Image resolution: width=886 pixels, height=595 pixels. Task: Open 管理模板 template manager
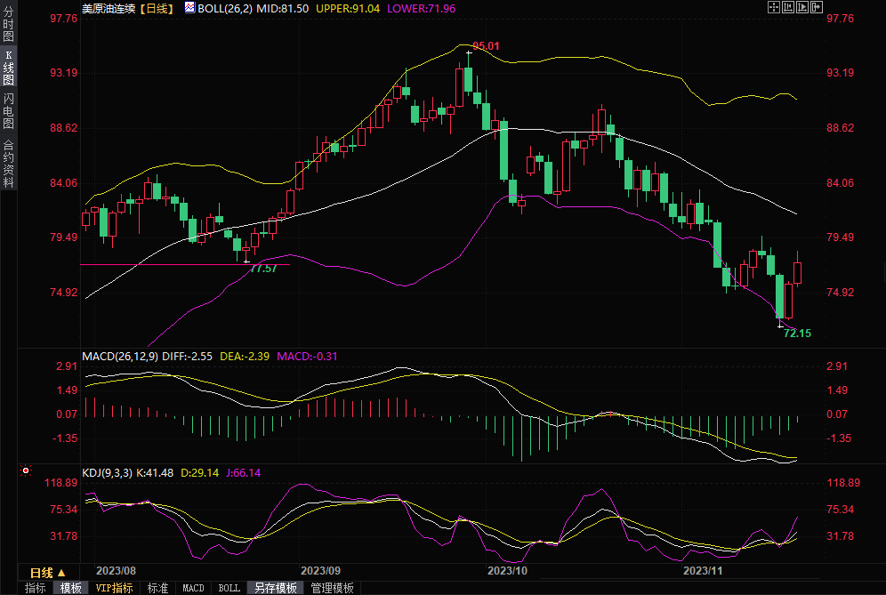(x=331, y=588)
